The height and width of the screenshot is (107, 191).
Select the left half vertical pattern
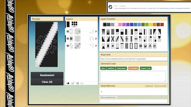pos(127,32)
